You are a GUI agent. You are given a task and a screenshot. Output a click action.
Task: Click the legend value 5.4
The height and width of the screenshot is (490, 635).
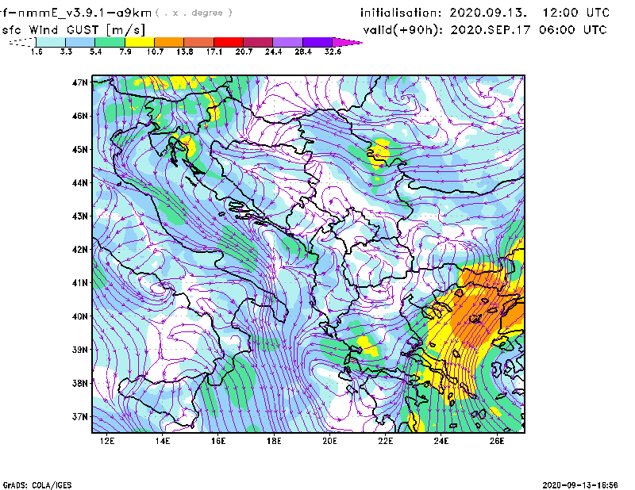click(95, 52)
